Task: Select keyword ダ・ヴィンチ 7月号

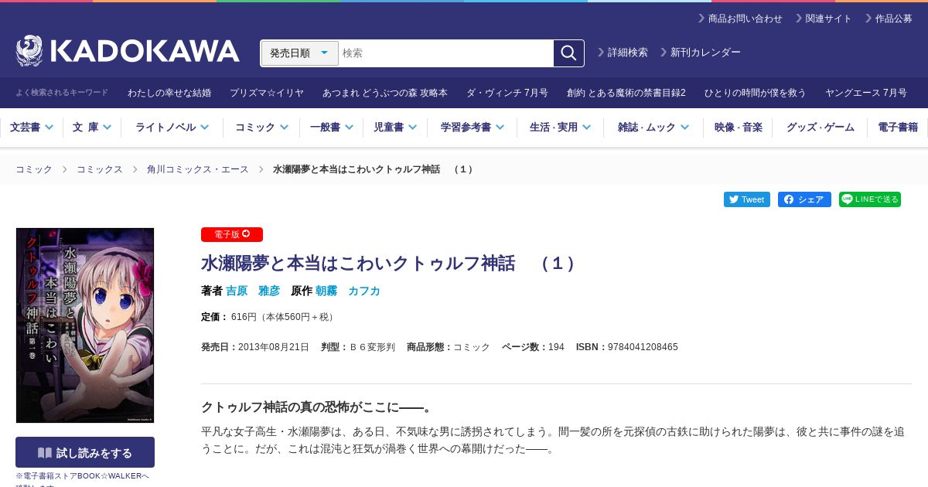Action: (507, 93)
